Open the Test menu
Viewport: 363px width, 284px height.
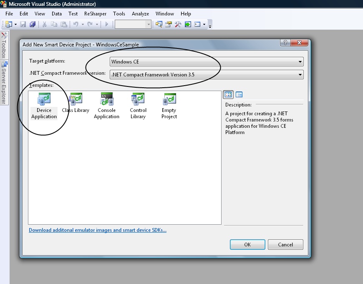[x=73, y=14]
